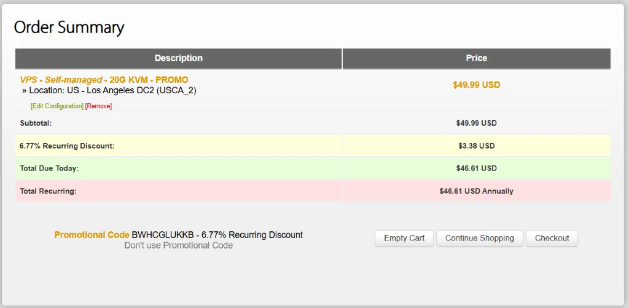Image resolution: width=629 pixels, height=308 pixels.
Task: Click the Los Angeles DC2 location text
Action: tap(112, 90)
